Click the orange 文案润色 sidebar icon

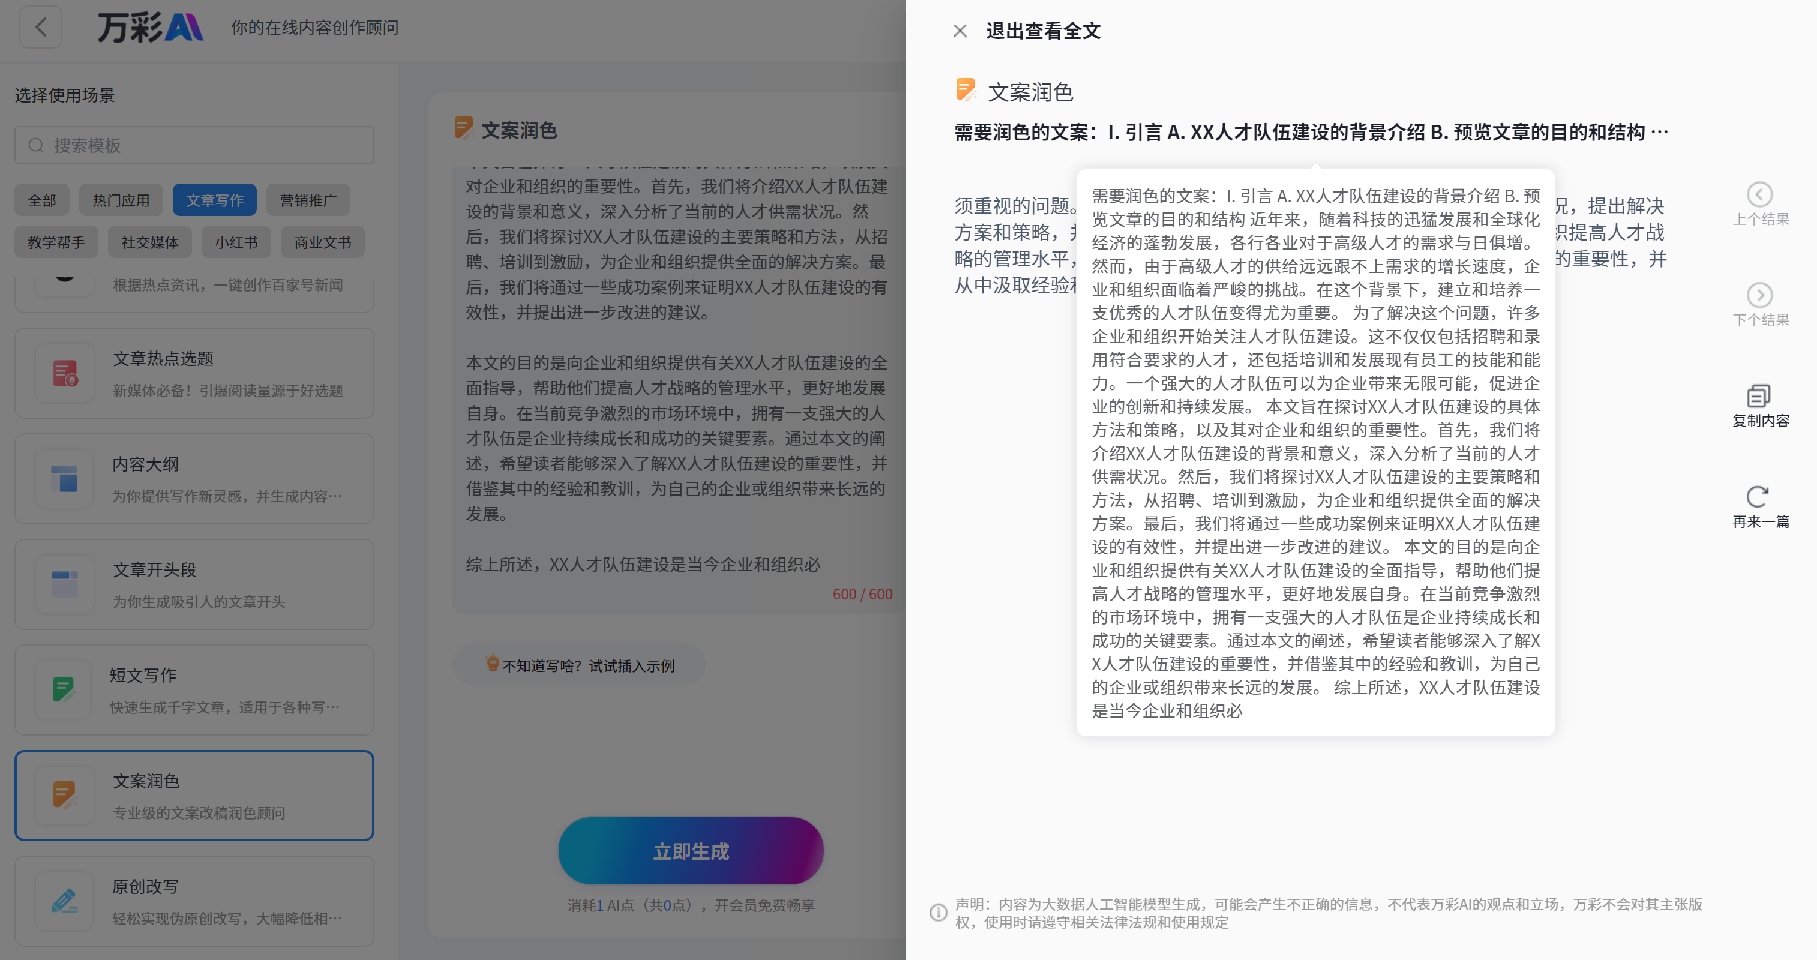[65, 796]
